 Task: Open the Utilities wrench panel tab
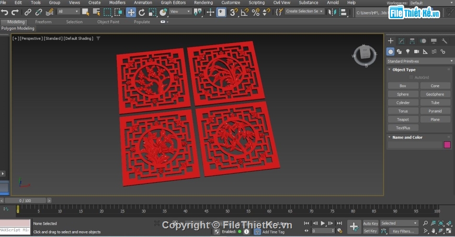(444, 41)
